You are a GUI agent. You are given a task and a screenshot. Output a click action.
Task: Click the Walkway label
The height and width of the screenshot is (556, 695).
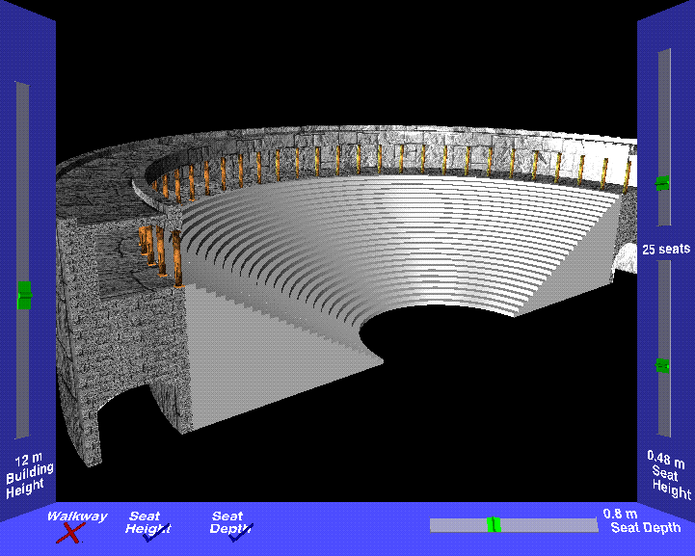point(77,516)
